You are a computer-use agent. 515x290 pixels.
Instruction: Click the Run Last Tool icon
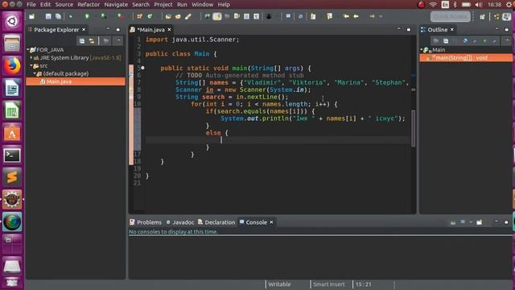(120, 16)
